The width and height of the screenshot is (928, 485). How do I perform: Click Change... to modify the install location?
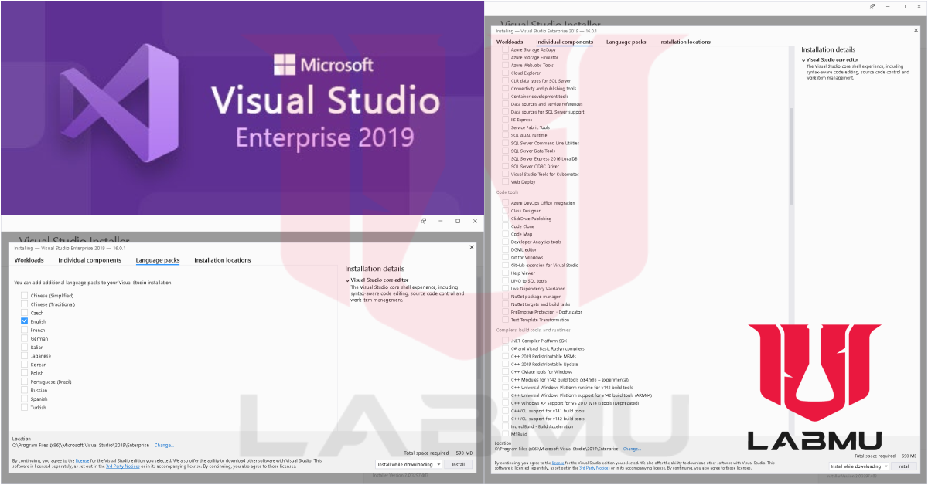[164, 444]
